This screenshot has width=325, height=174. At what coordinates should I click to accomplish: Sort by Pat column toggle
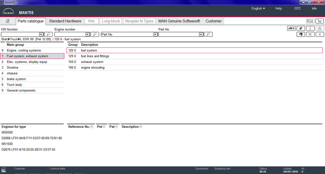pos(117,127)
